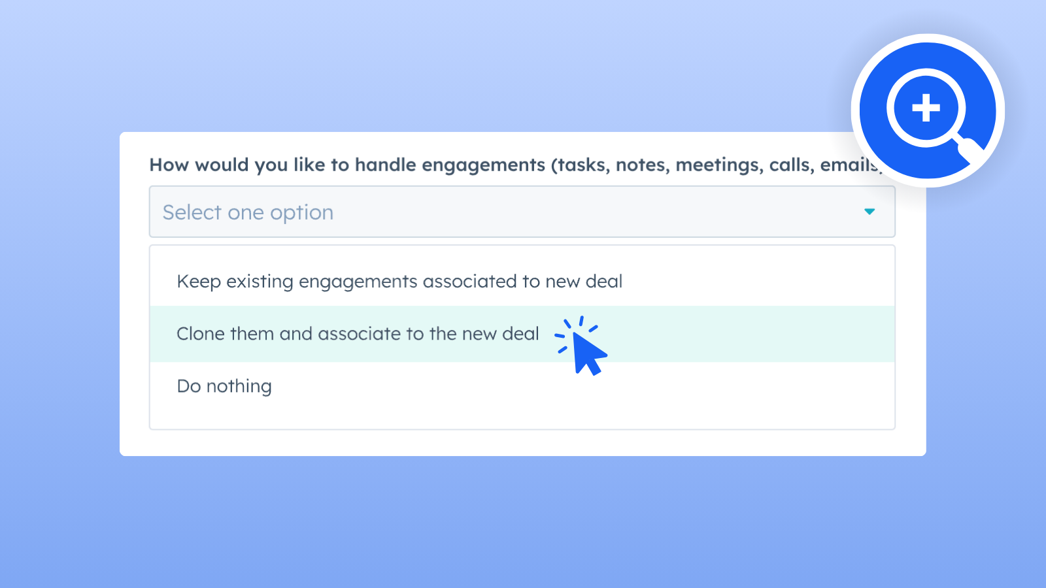Click the "Select one option" placeholder text

[x=248, y=212]
